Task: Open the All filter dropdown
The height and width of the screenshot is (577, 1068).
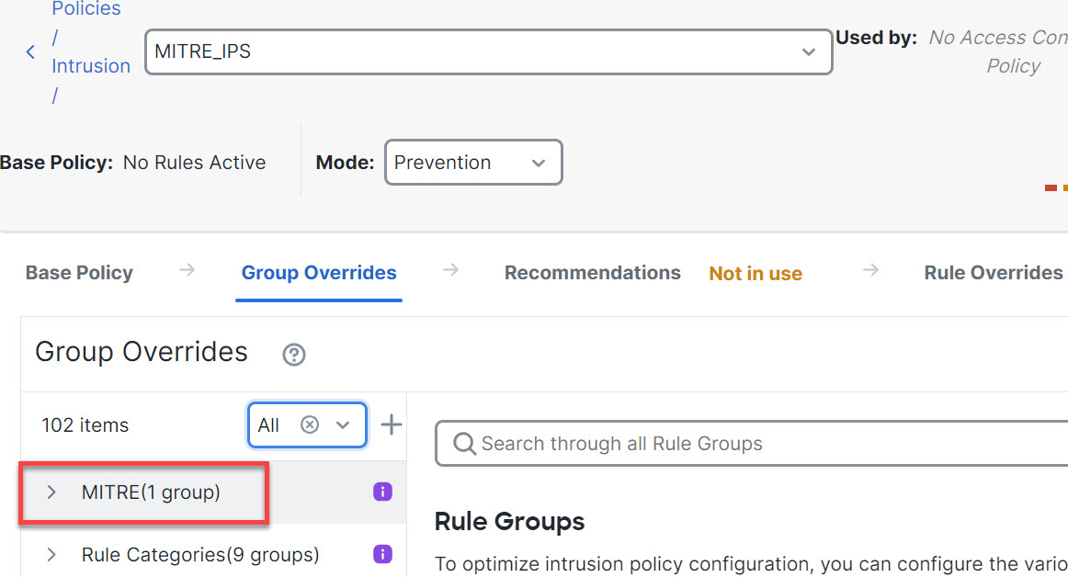Action: (343, 424)
